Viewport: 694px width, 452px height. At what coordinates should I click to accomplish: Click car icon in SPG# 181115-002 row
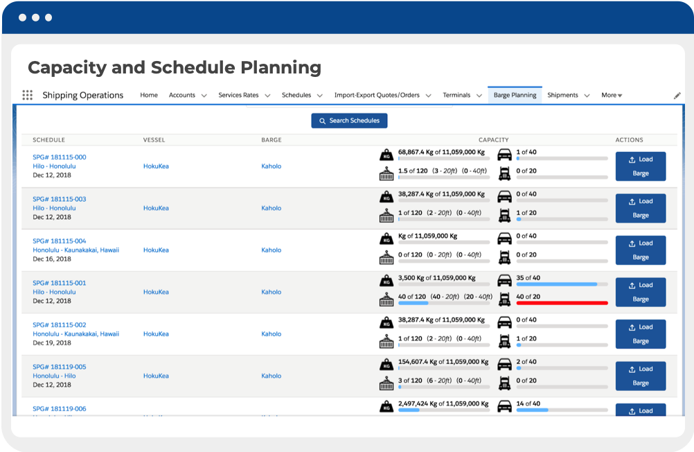pos(505,322)
